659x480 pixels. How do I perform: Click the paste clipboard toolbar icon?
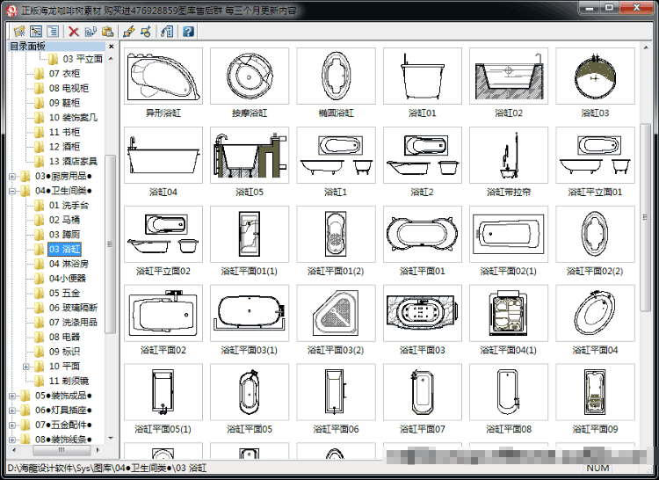107,32
